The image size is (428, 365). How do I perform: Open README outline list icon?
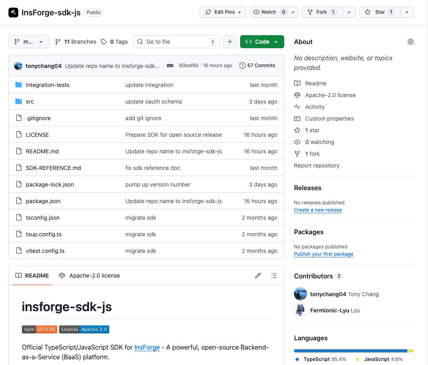[x=273, y=276]
